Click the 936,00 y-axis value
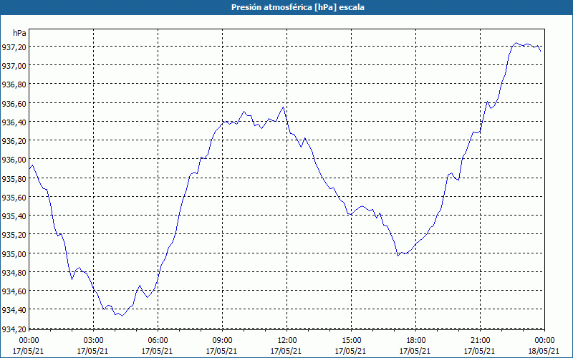 pos(14,159)
